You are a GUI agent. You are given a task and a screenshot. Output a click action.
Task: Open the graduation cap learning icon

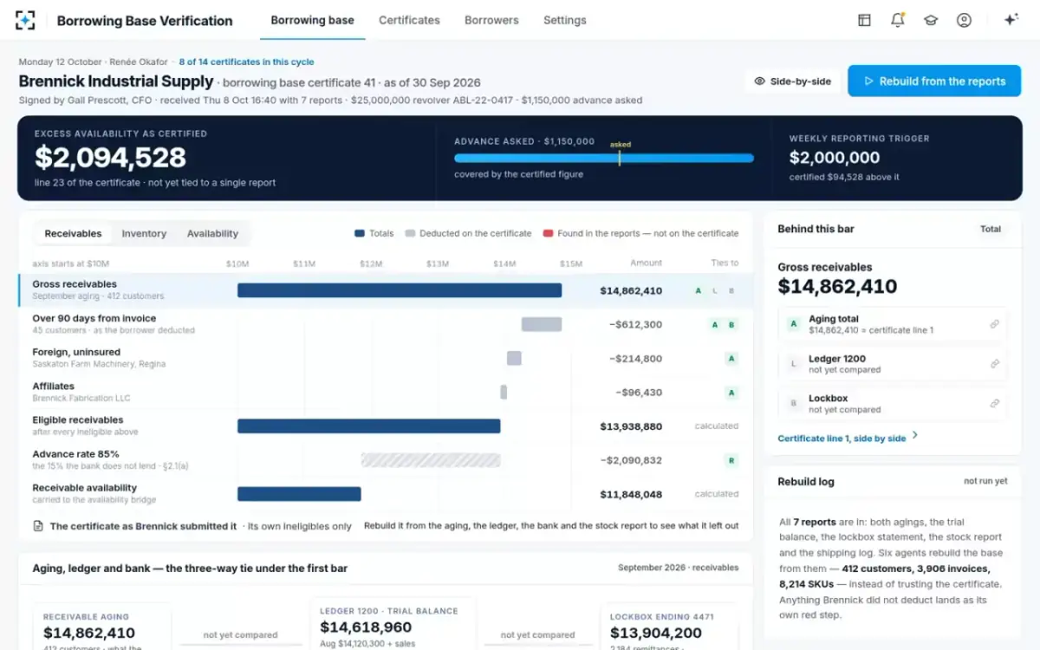[931, 20]
